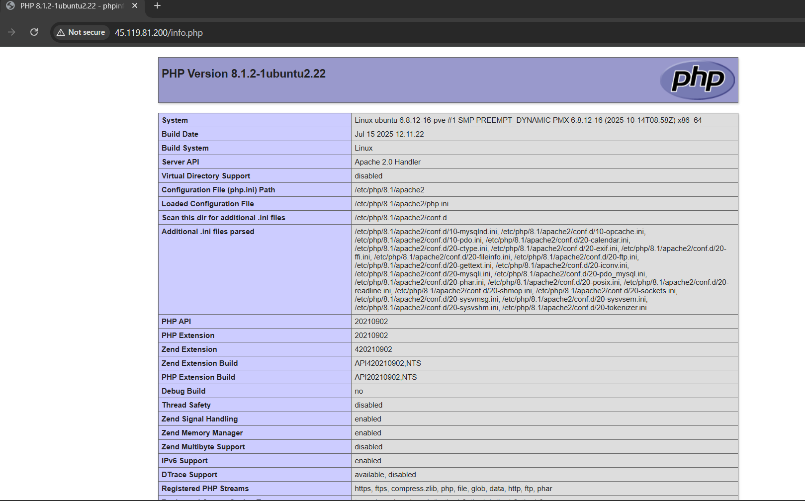Click the globe favicon on the tab

point(10,6)
